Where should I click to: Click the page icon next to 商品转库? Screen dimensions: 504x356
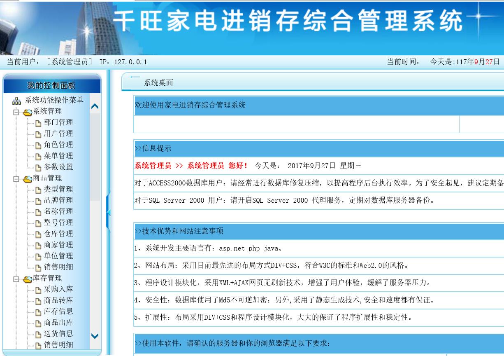point(38,301)
